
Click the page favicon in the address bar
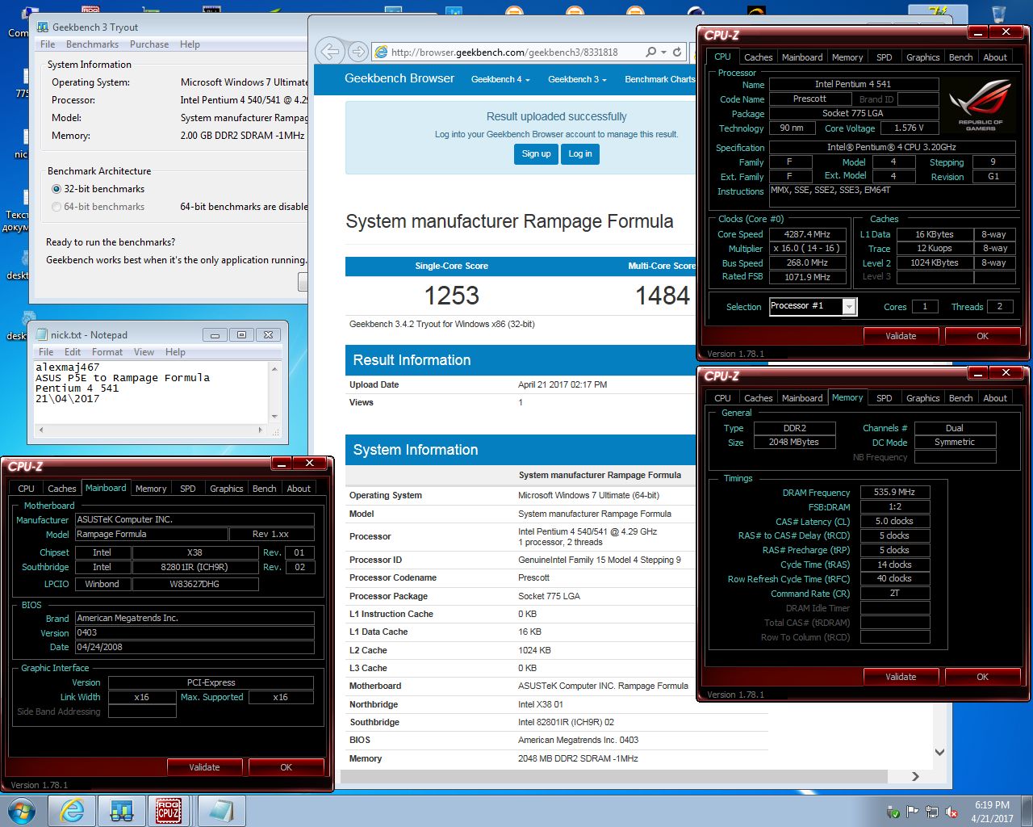click(382, 52)
